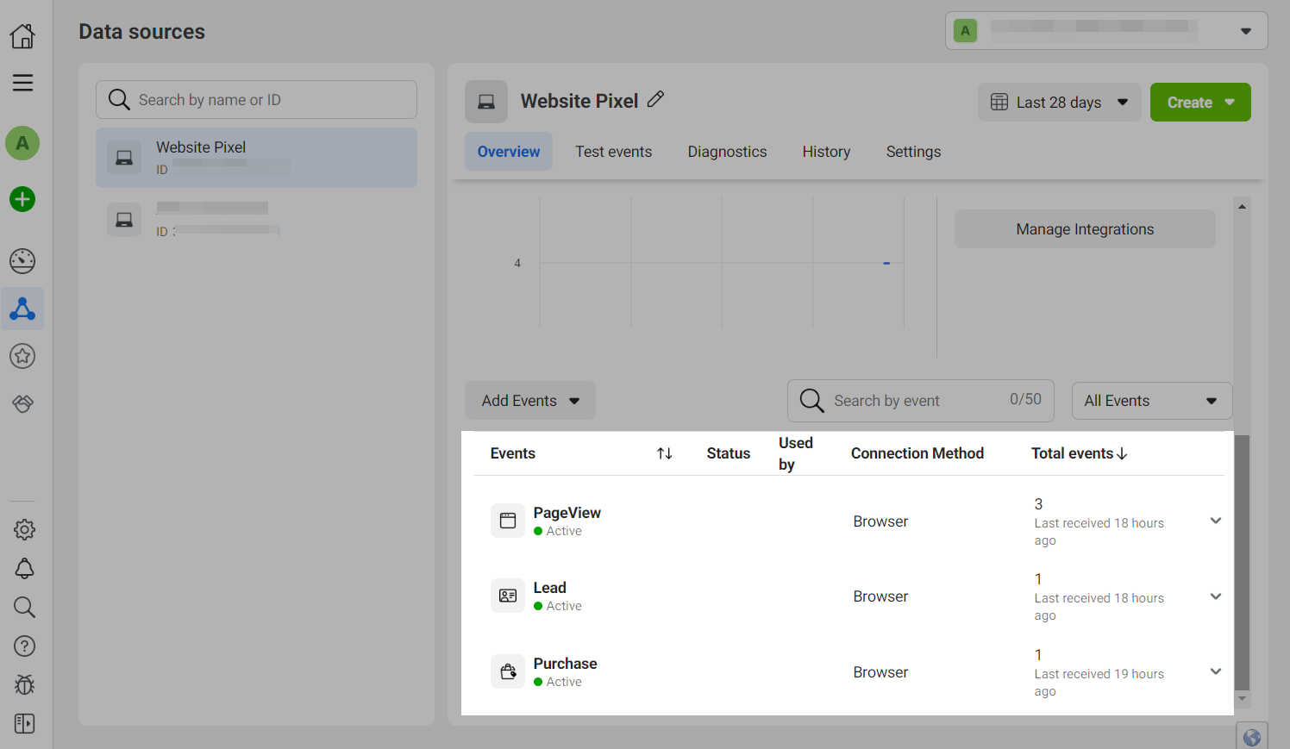Image resolution: width=1290 pixels, height=749 pixels.
Task: Open the Test events tab
Action: [x=613, y=152]
